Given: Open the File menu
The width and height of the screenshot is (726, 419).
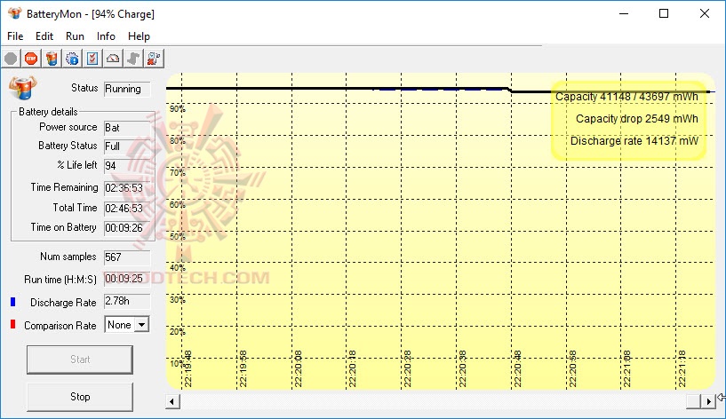Looking at the screenshot, I should (15, 36).
